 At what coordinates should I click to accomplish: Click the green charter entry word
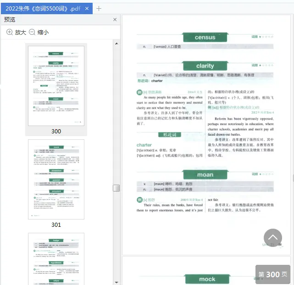point(144,145)
